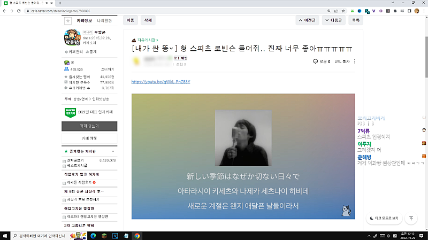Viewport: 428px width, 240px height.
Task: Switch to the 나의활동 tab
Action: (104, 20)
